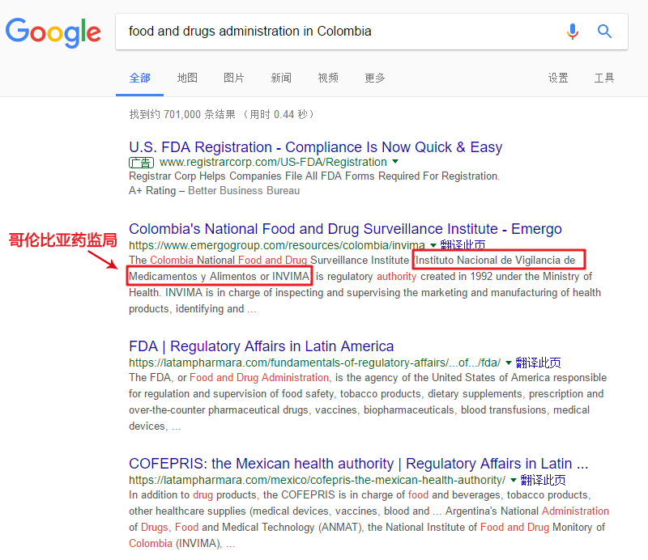Click 翻译此页 for the Emergo result
Screen dimensions: 648x560
(x=463, y=244)
